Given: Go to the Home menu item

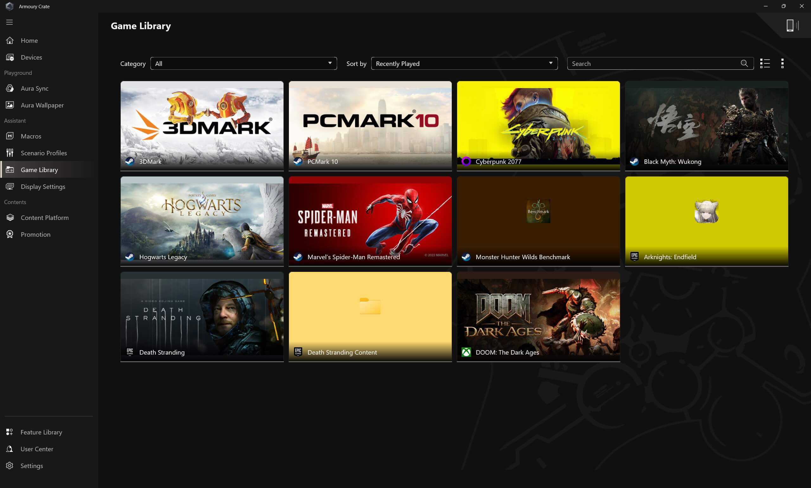Looking at the screenshot, I should point(29,40).
